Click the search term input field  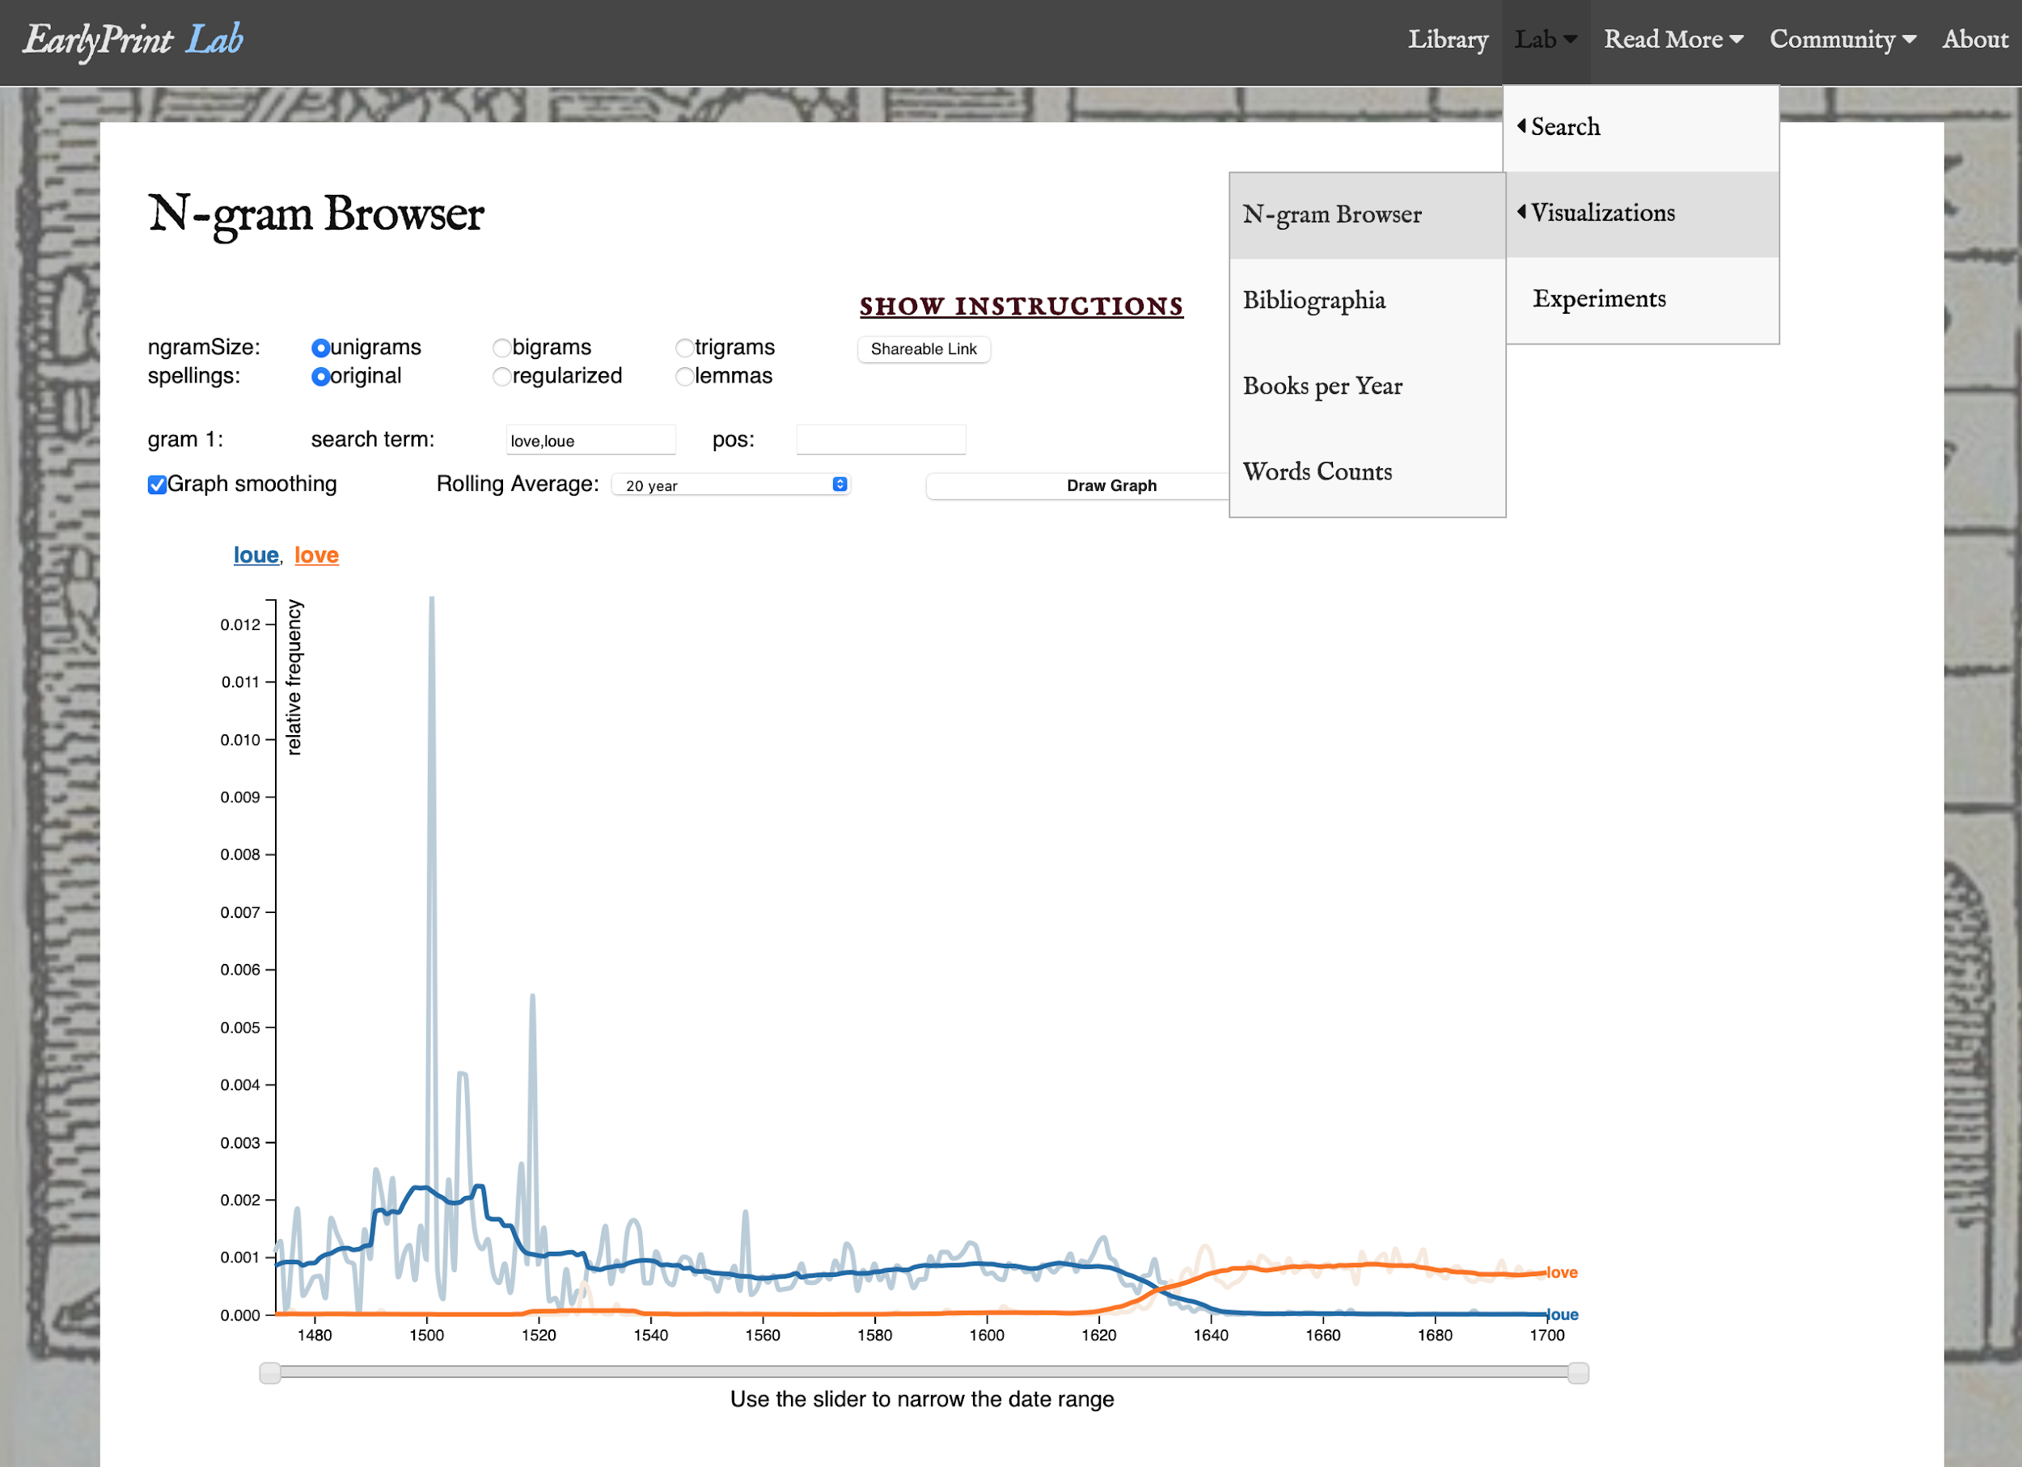[x=590, y=440]
